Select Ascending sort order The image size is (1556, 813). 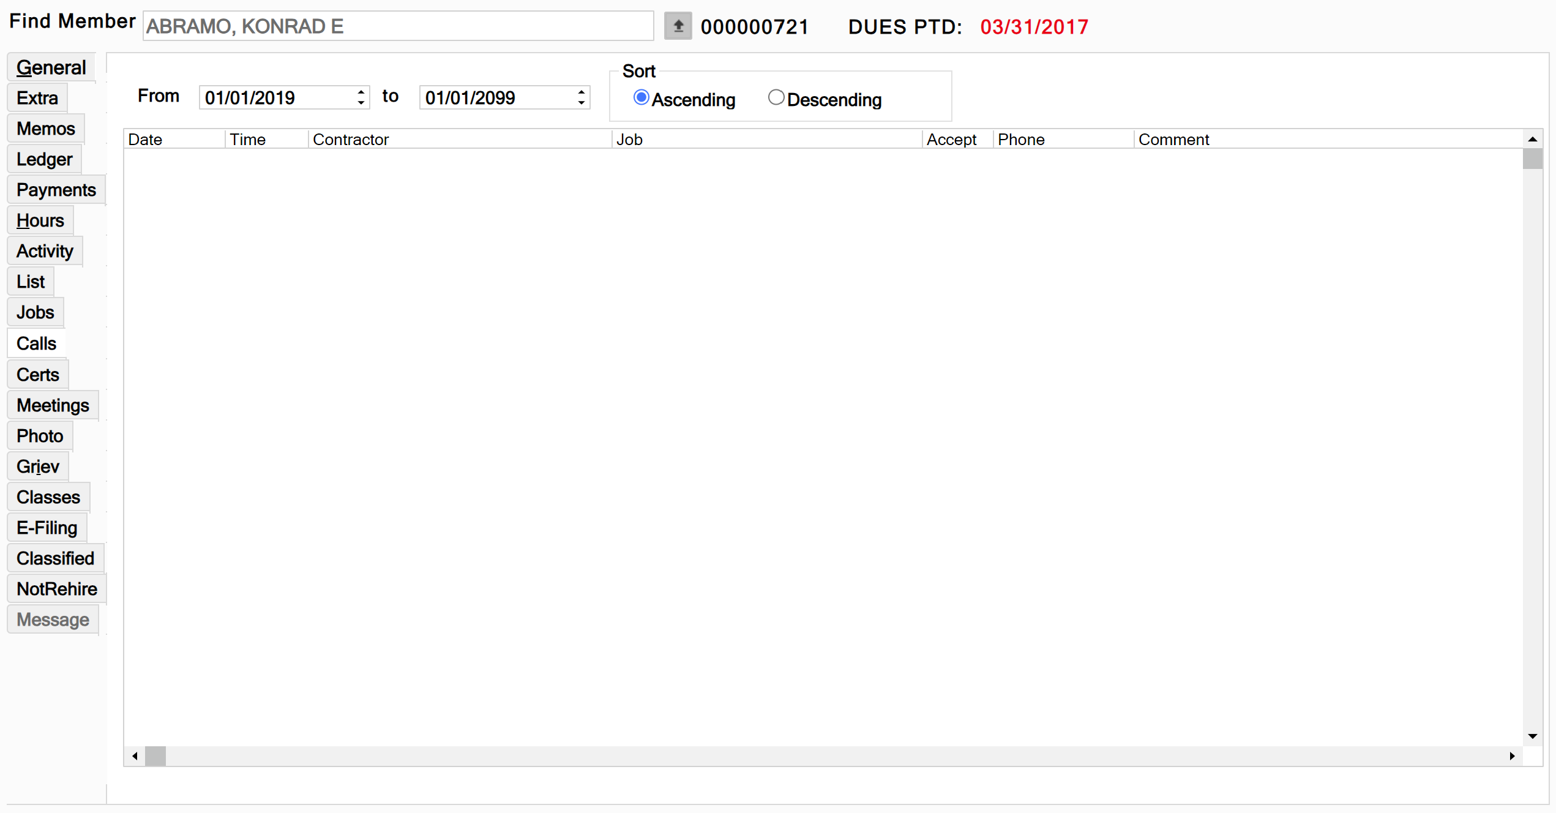click(641, 98)
